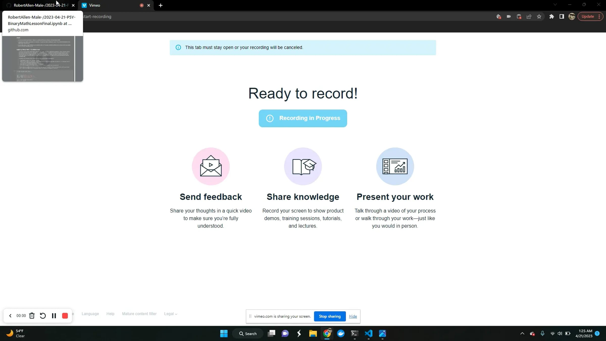Open the Windows taskbar Search box

pos(248,334)
